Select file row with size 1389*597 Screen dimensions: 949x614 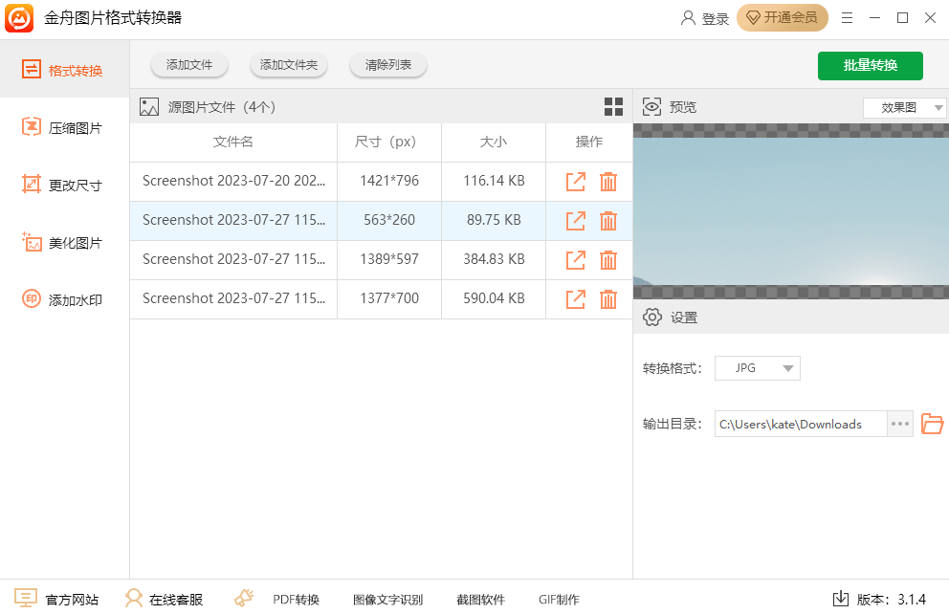[x=381, y=259]
